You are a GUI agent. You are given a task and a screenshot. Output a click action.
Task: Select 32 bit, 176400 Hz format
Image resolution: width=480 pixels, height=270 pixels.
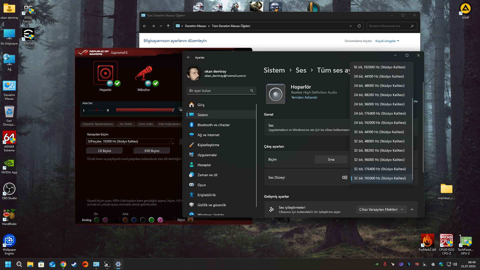point(381,169)
